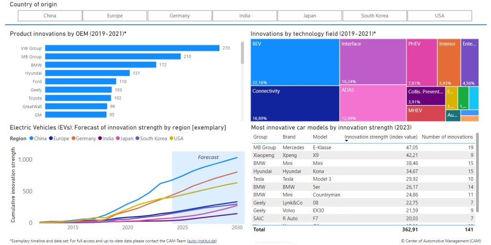Sort table by Number of innovations header
This screenshot has width=491, height=245.
point(447,137)
